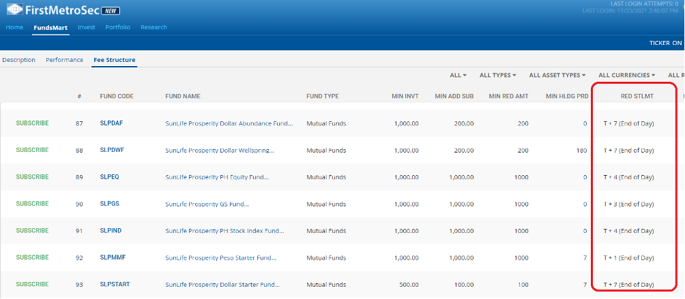Subscribe to the SLPIND fund
Screen dimensions: 685x299
32,231
